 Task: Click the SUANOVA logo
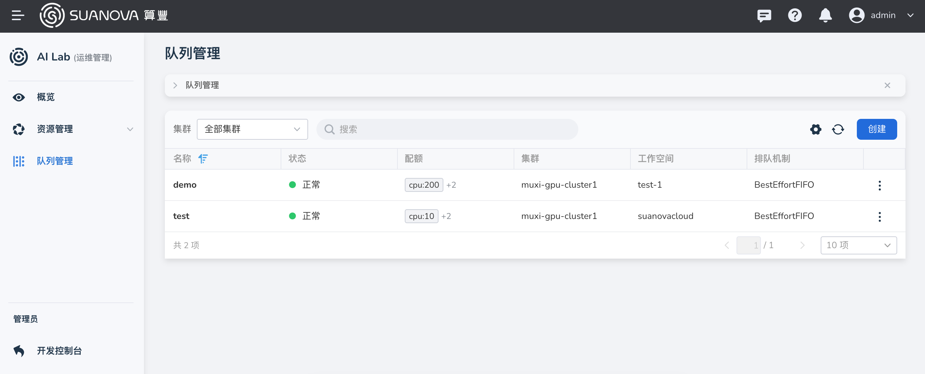click(x=104, y=15)
